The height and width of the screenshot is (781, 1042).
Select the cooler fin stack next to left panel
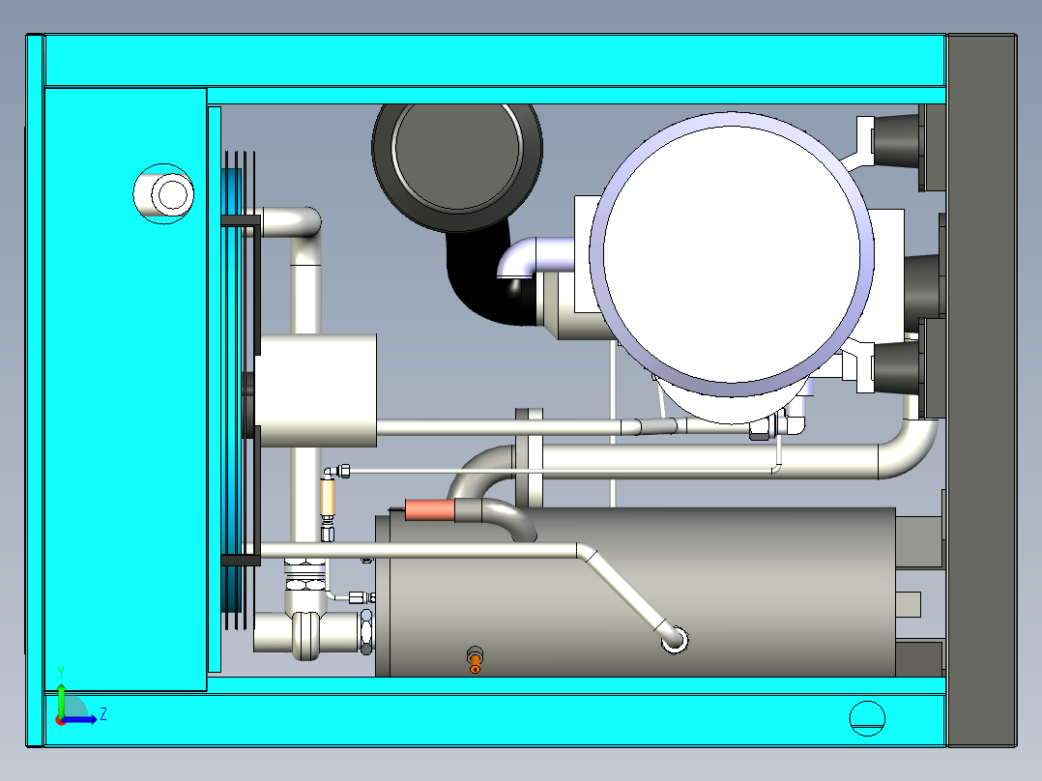238,390
